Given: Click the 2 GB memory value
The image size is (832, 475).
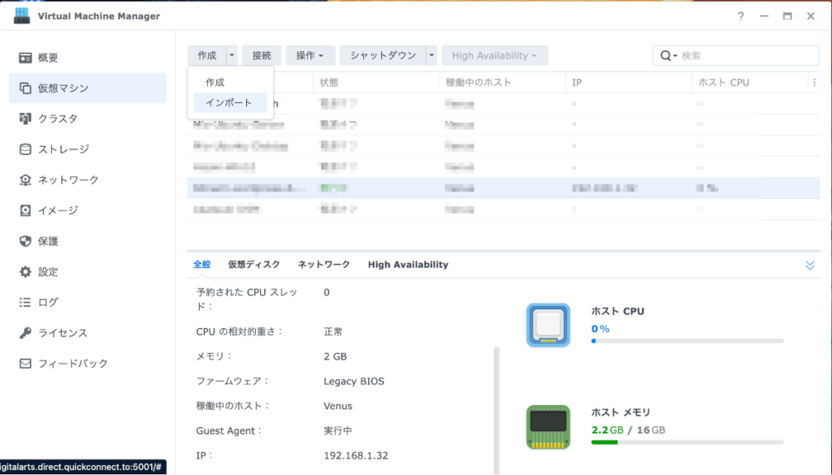Looking at the screenshot, I should pyautogui.click(x=336, y=356).
